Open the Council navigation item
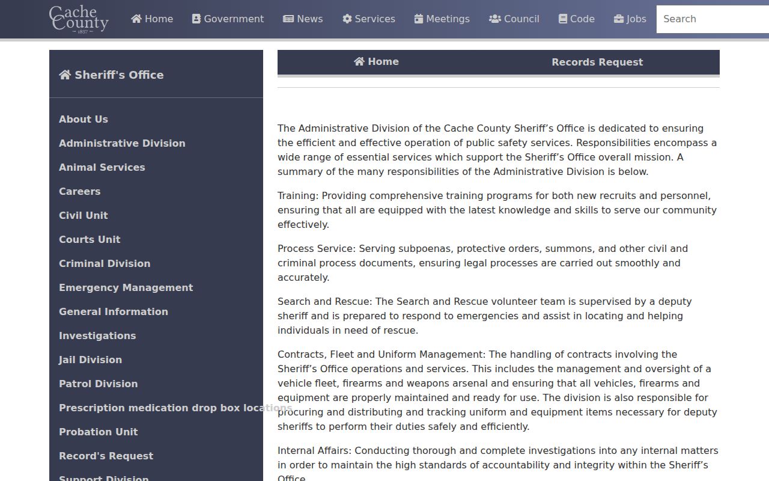Image resolution: width=769 pixels, height=481 pixels. click(x=514, y=19)
